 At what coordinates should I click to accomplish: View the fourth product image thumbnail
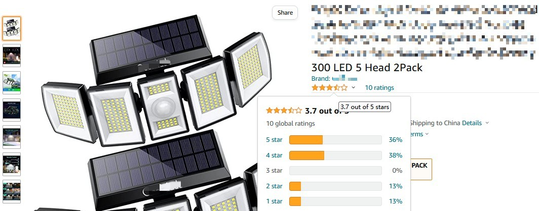tap(12, 110)
